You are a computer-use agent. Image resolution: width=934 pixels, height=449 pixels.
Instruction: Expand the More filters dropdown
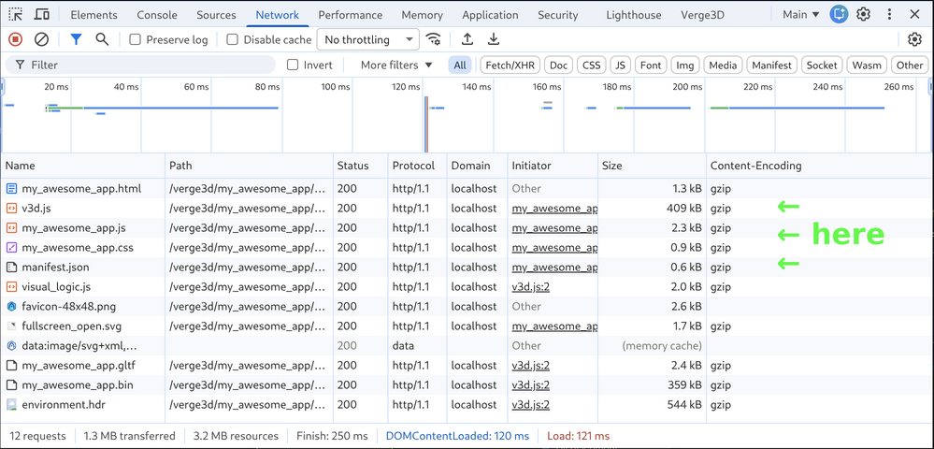[x=396, y=65]
